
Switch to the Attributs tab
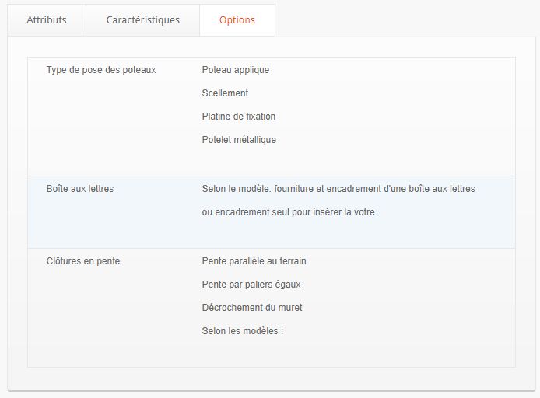pos(47,20)
